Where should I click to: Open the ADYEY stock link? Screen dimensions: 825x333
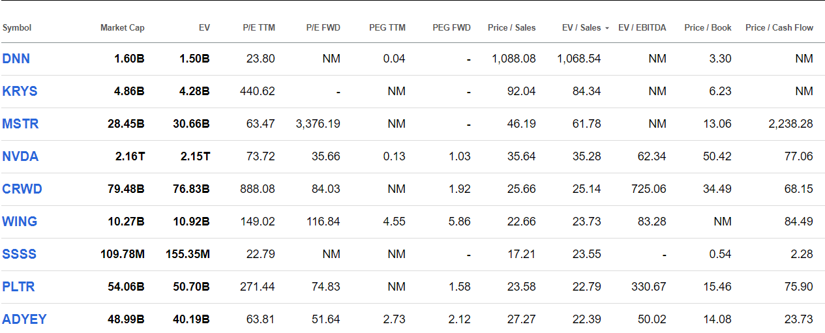point(24,319)
